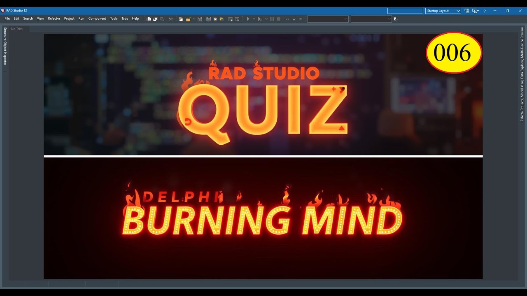
Task: Click the Pause debug toolbar button
Action: coord(272,19)
